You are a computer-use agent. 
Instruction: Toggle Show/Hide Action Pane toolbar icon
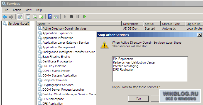coord(56,17)
